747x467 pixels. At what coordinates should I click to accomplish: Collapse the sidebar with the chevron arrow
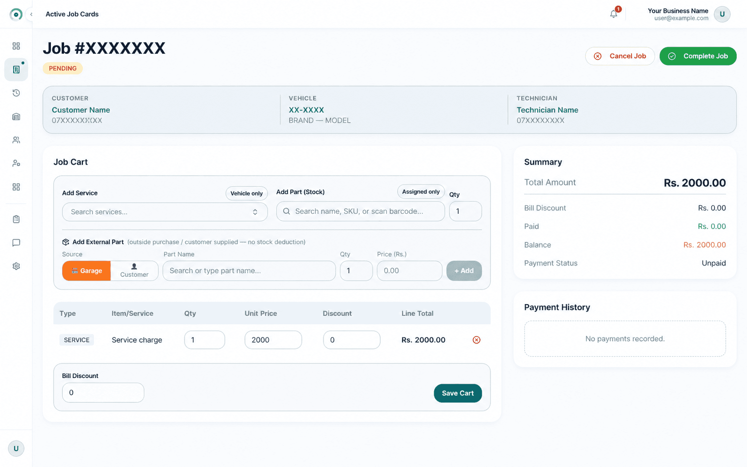pos(31,14)
